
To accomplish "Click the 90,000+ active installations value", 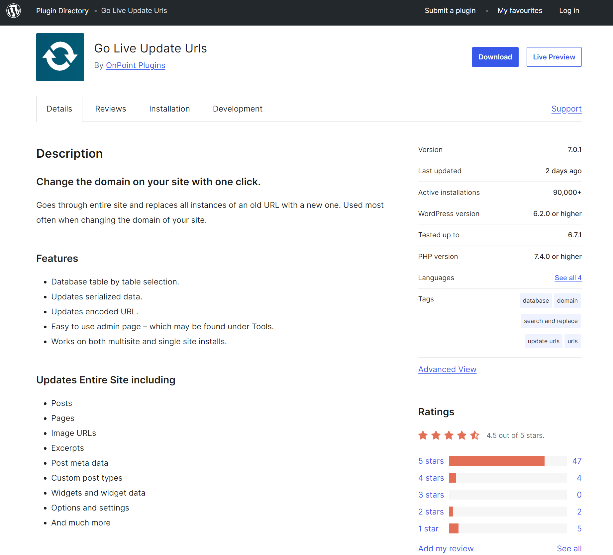I will tap(567, 193).
